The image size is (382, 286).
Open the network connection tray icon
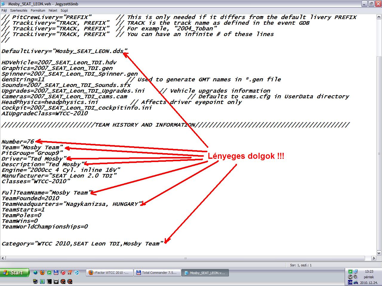click(x=355, y=272)
